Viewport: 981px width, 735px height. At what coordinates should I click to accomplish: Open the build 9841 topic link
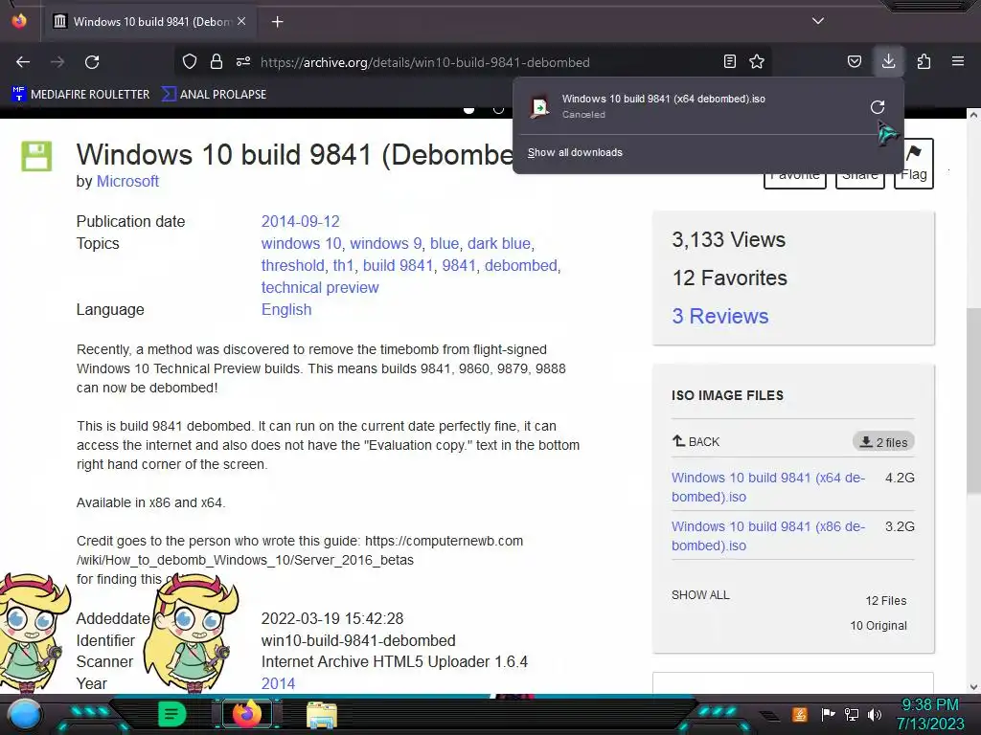tap(398, 266)
